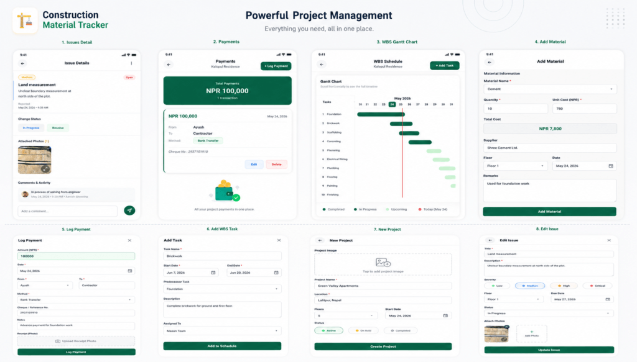The width and height of the screenshot is (637, 362).
Task: Open Material Name dropdown showing Cement
Action: click(x=550, y=89)
